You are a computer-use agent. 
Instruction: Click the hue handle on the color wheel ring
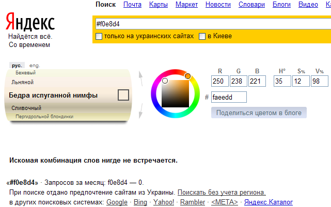click(x=187, y=76)
